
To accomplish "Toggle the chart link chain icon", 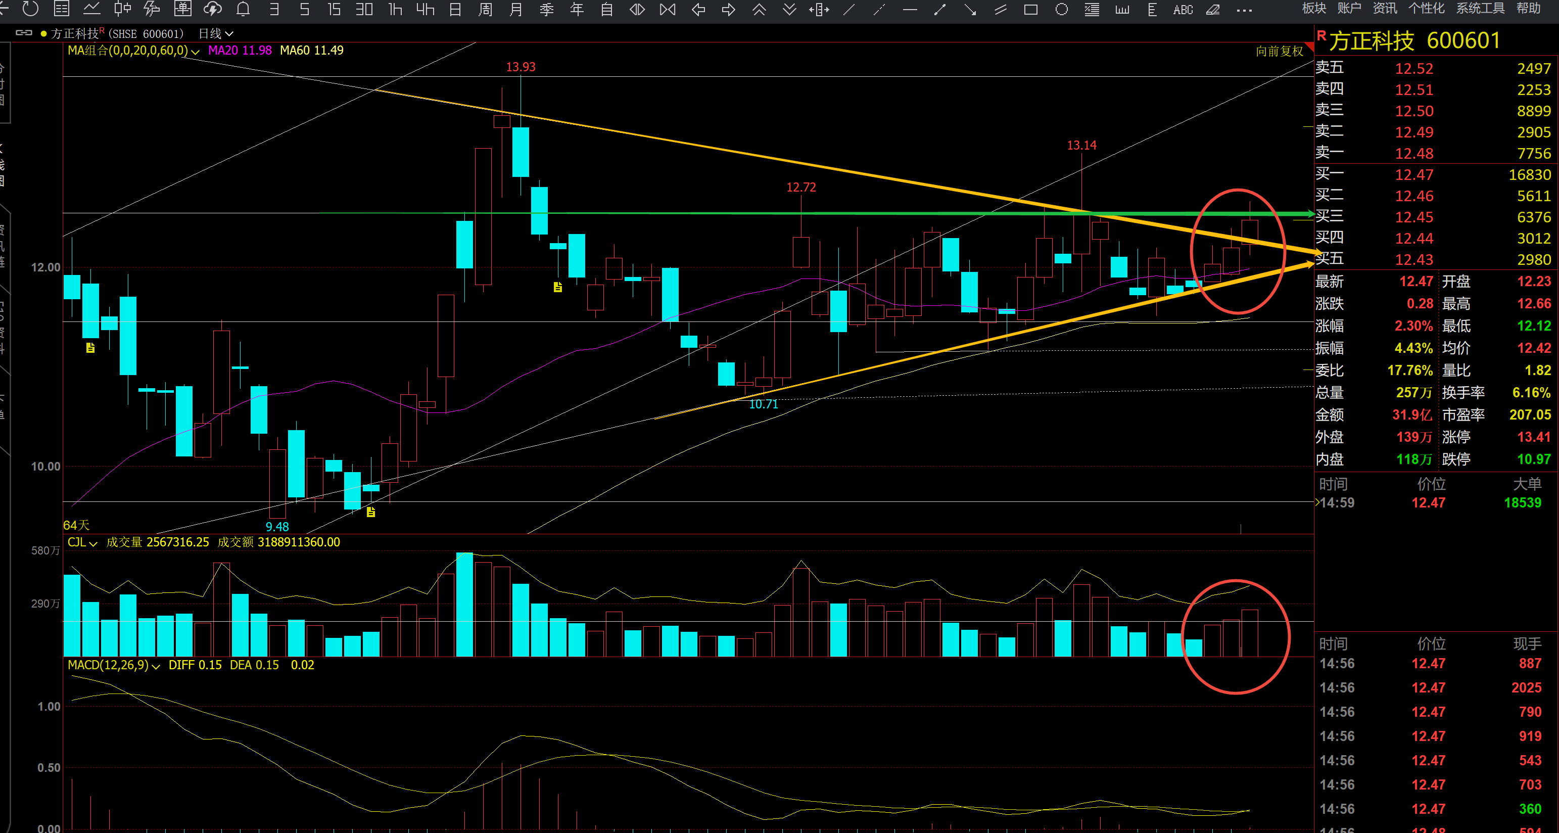I will (x=24, y=33).
